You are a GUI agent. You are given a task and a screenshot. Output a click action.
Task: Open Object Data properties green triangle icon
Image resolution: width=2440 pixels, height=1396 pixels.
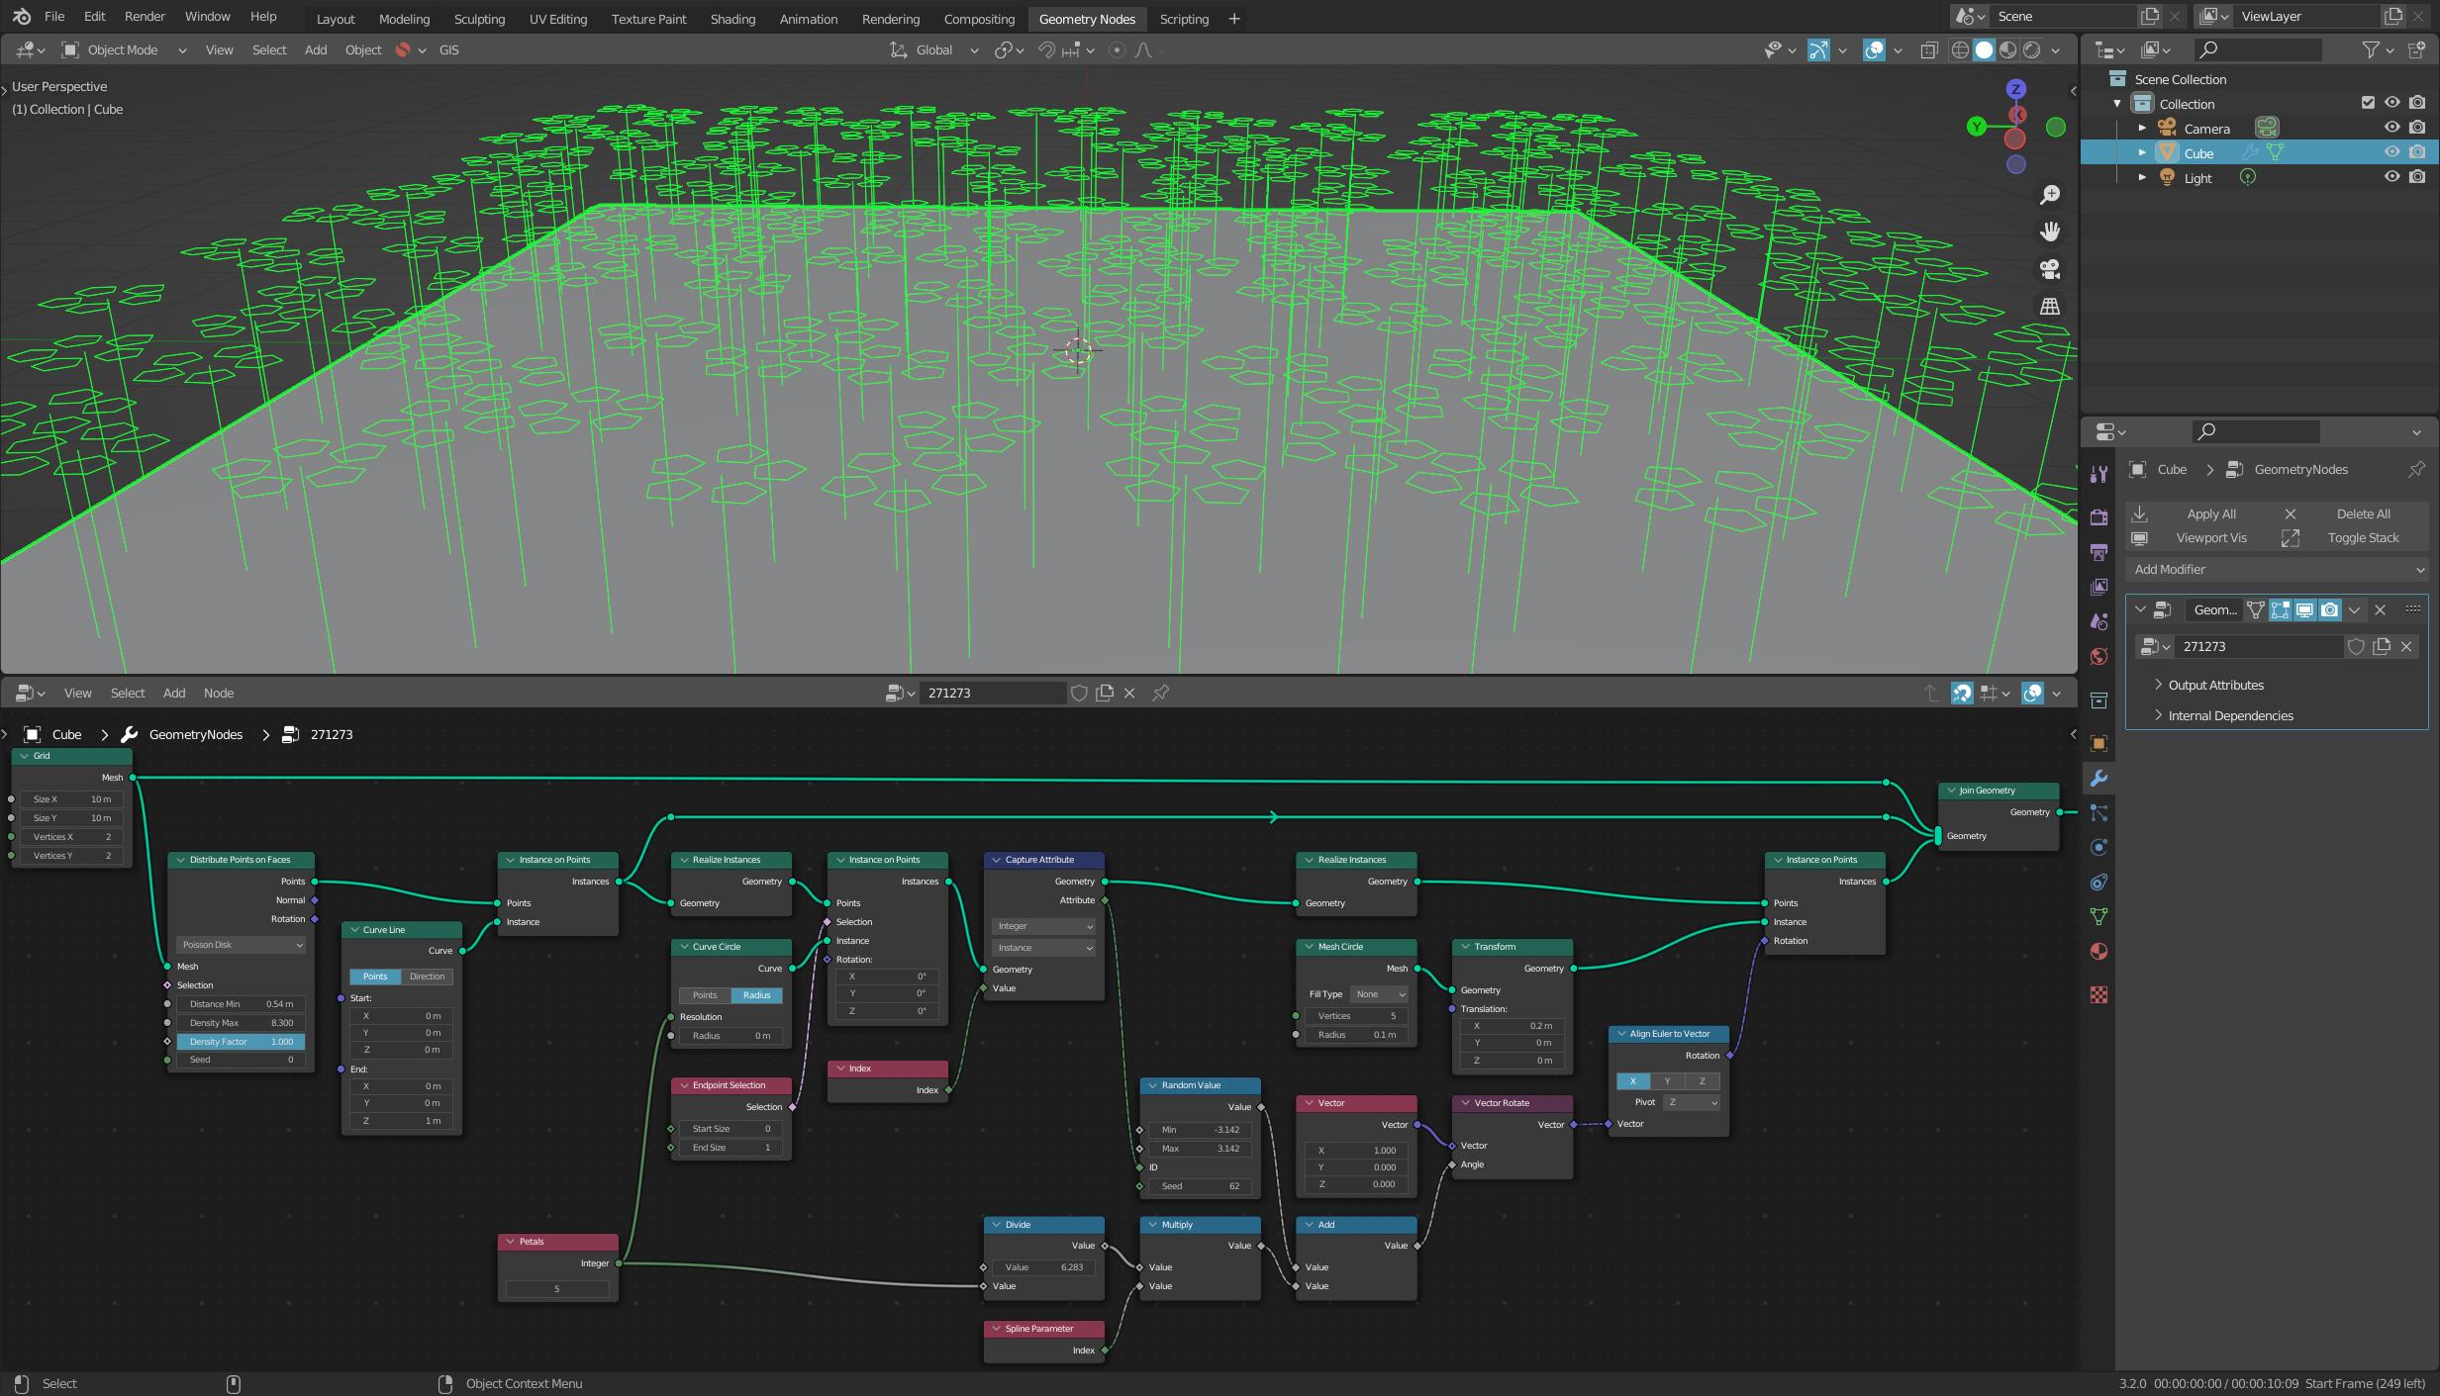point(2098,917)
